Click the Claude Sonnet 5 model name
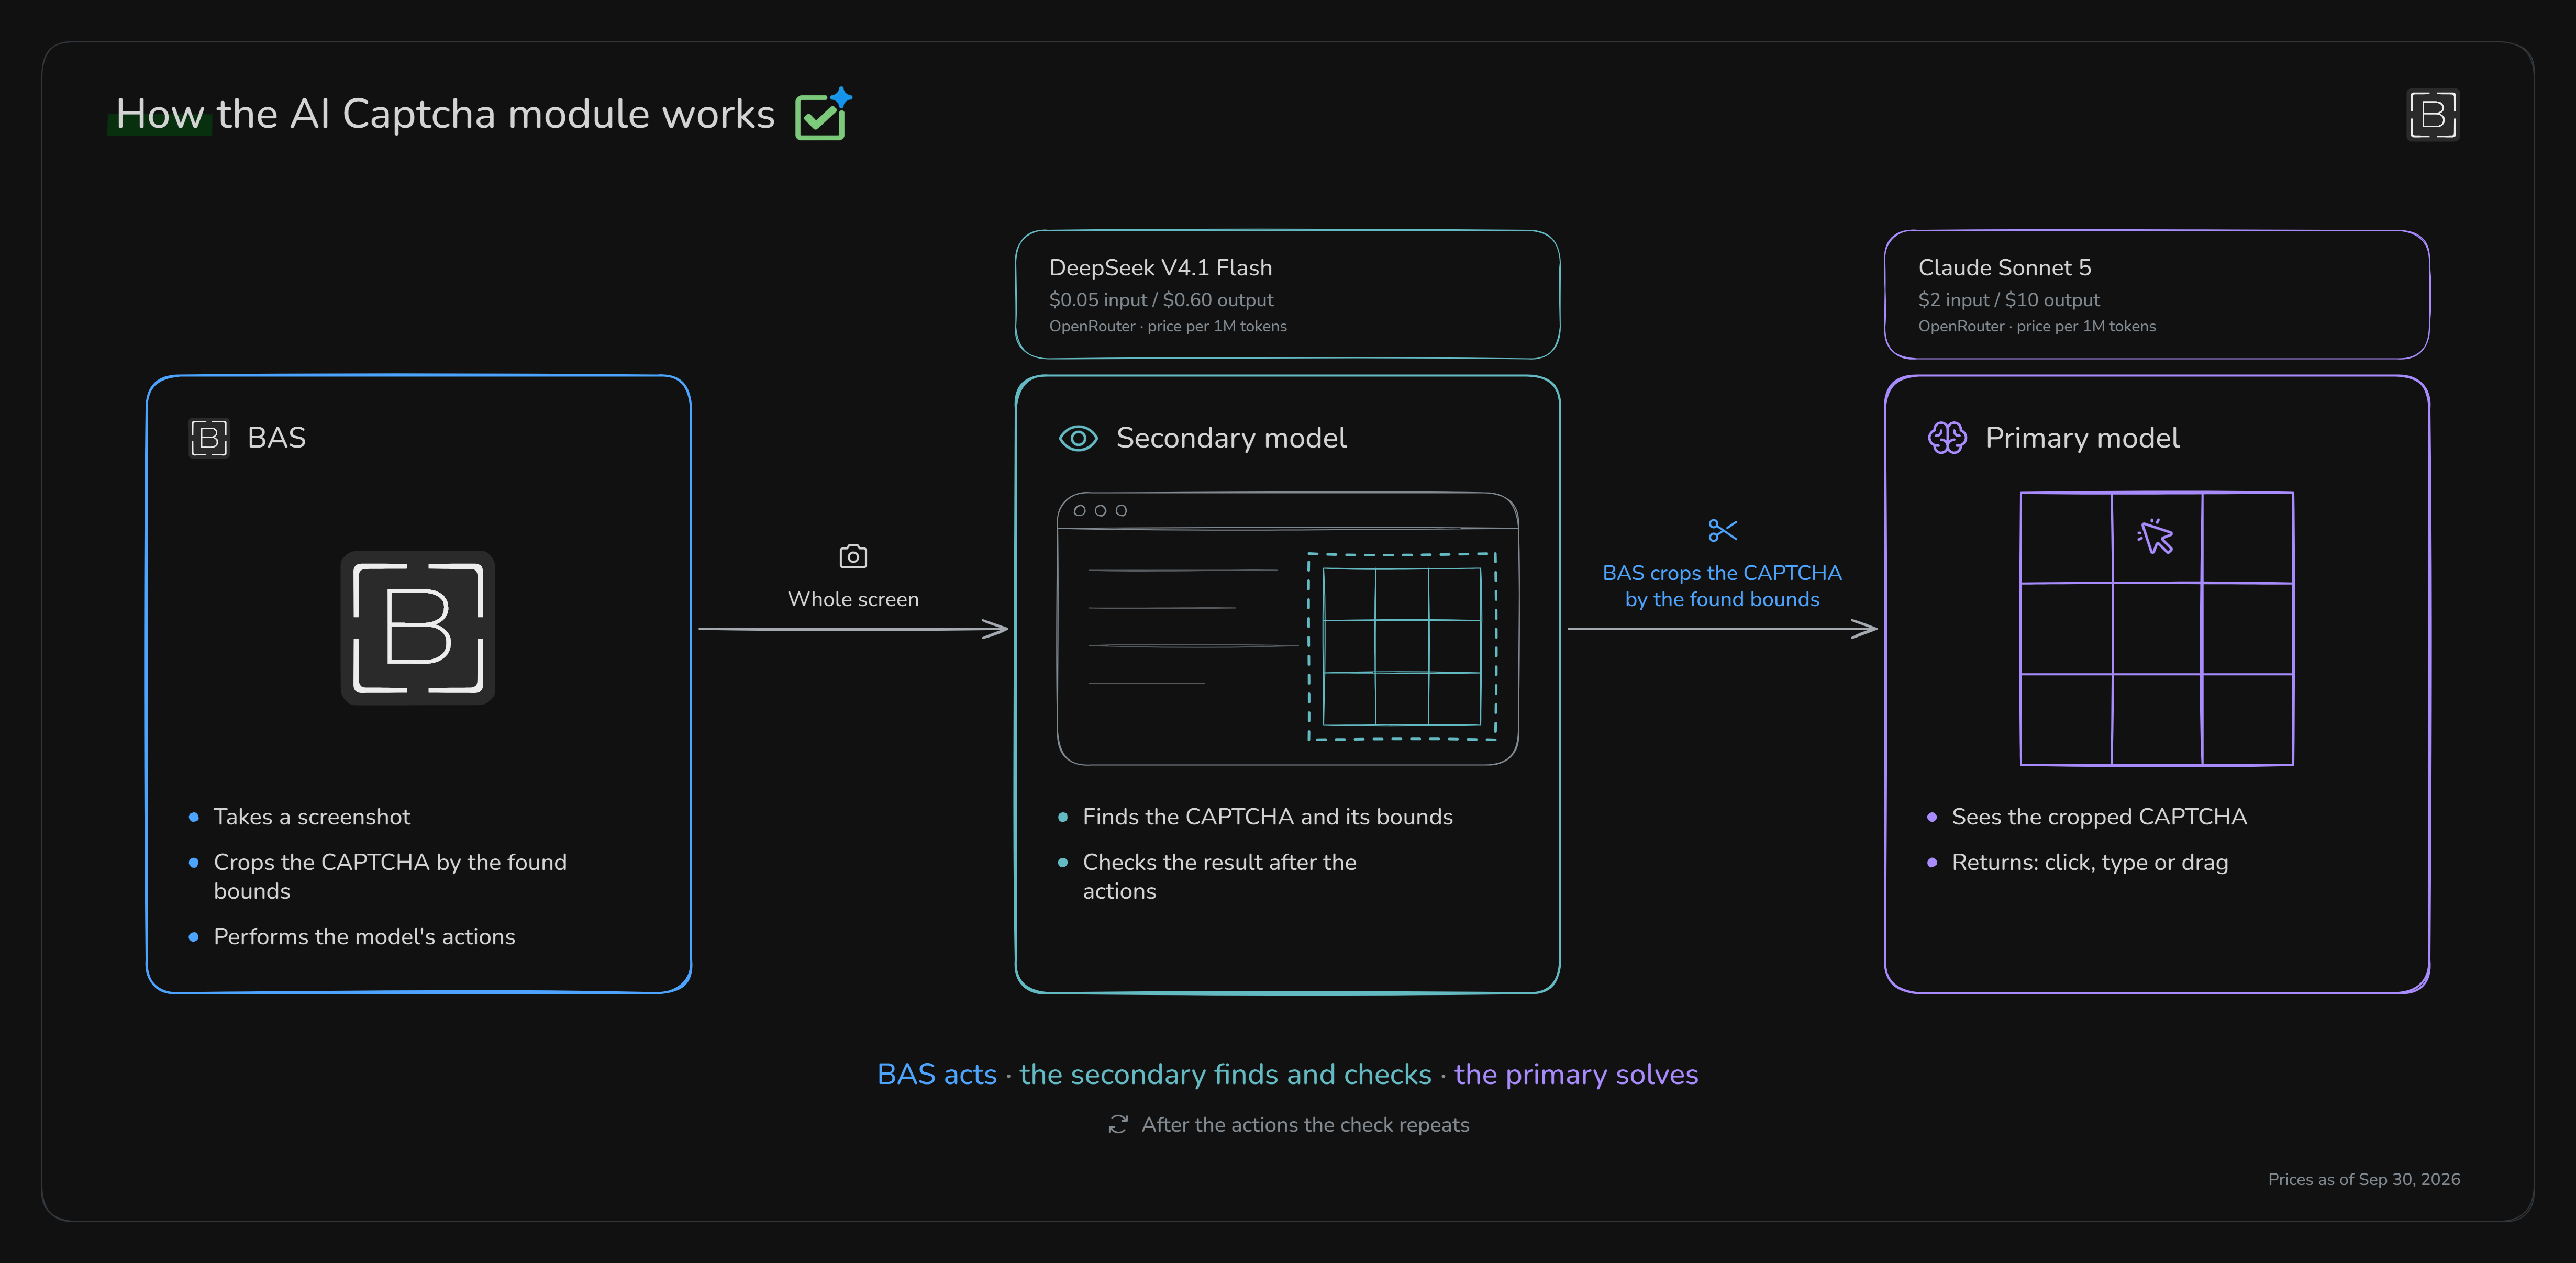This screenshot has height=1263, width=2576. coord(2004,268)
